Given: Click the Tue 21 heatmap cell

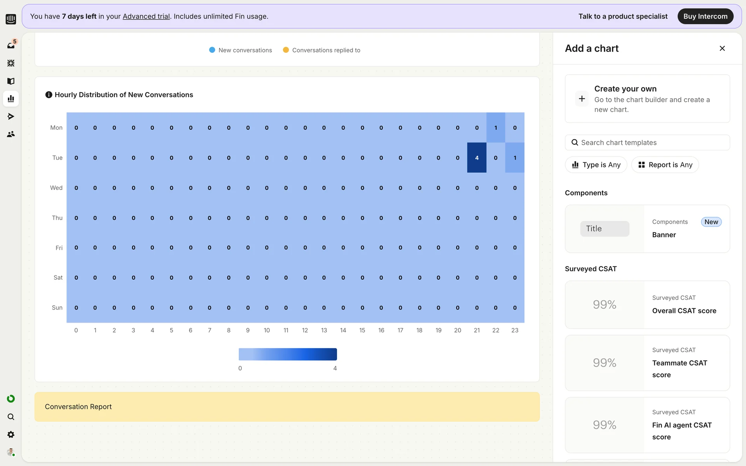Looking at the screenshot, I should click(477, 158).
